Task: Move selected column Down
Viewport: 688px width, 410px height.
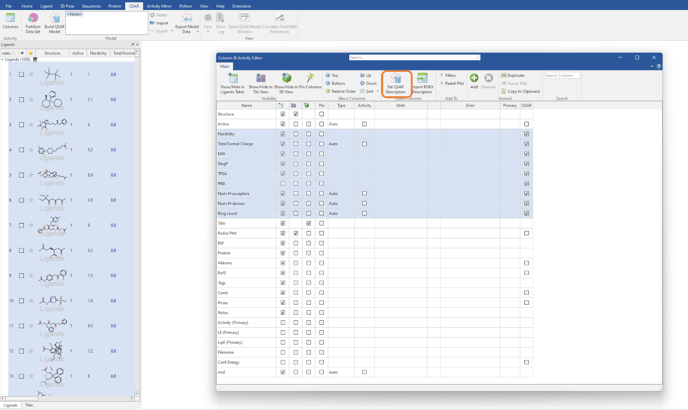Action: point(368,83)
